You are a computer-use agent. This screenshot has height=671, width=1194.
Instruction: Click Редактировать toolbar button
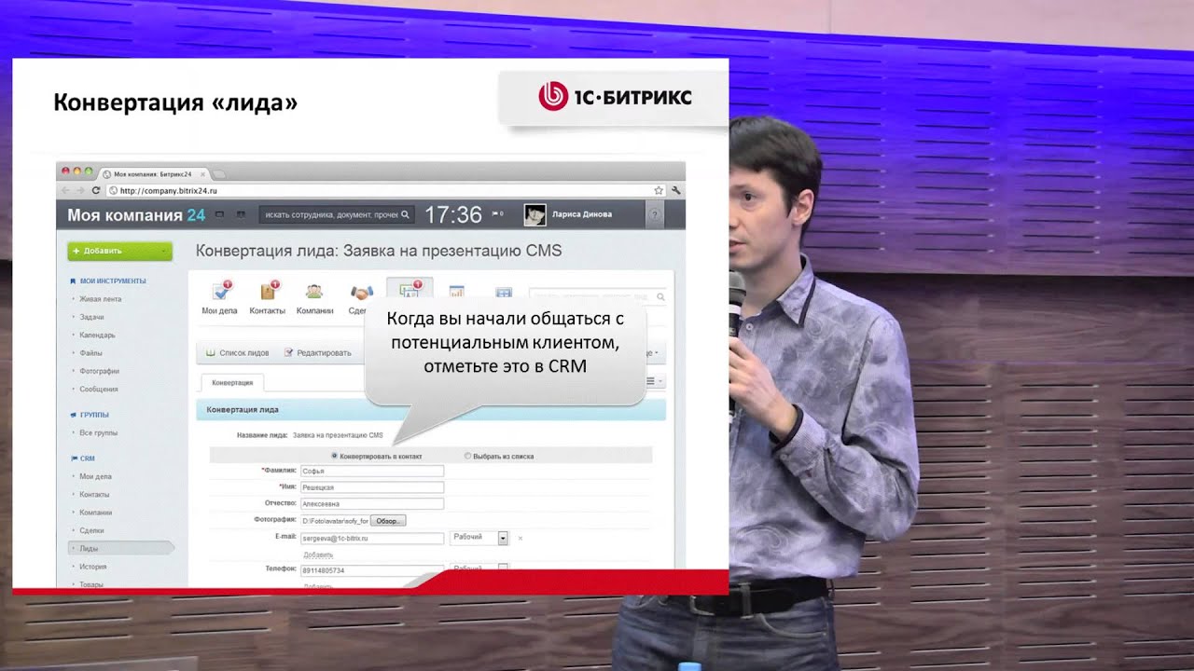(x=317, y=353)
